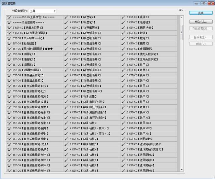This screenshot has height=179, width=215.
Task: Select preset EST-CG【油画融合画笔】
Action: tap(35, 70)
